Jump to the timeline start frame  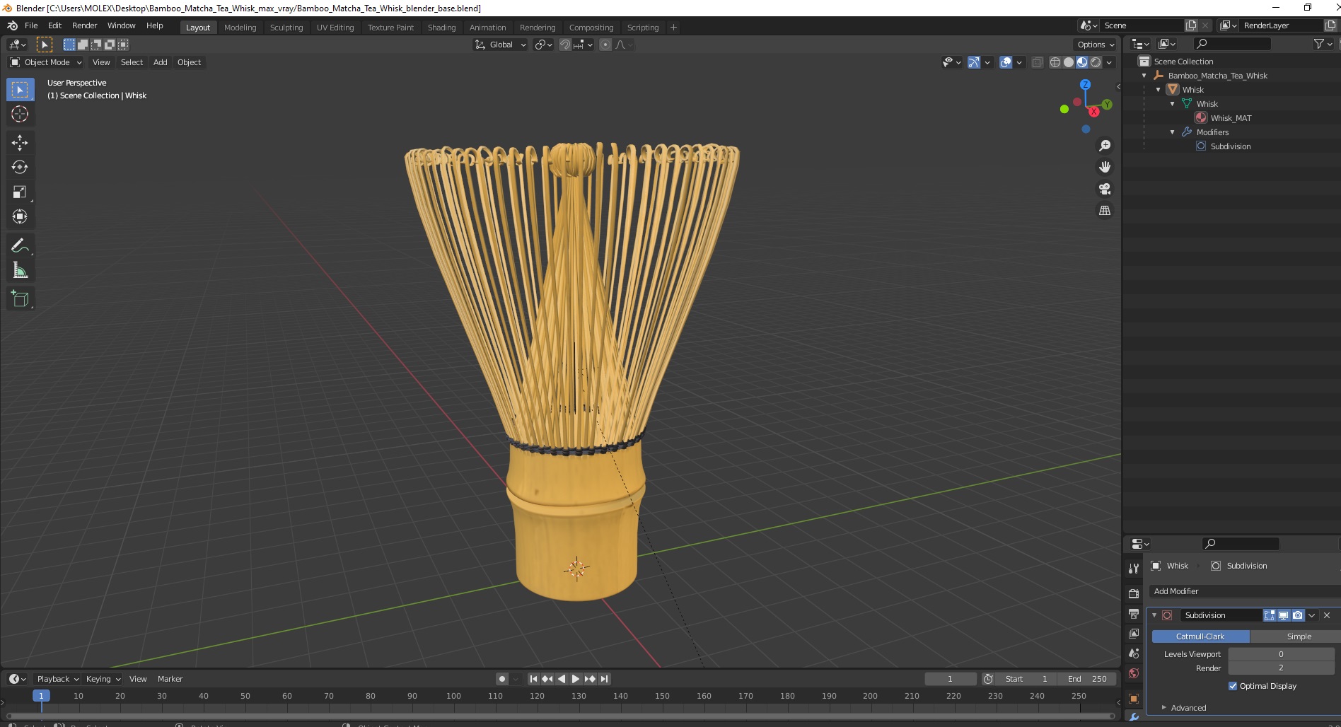click(x=534, y=679)
